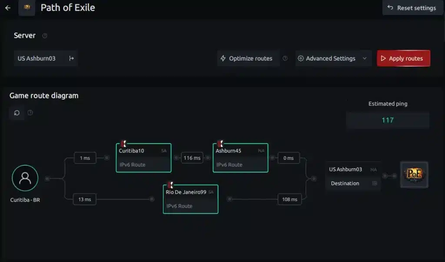Click the PoE destination game thumbnail
Screen dimensions: 445x262
tap(414, 175)
